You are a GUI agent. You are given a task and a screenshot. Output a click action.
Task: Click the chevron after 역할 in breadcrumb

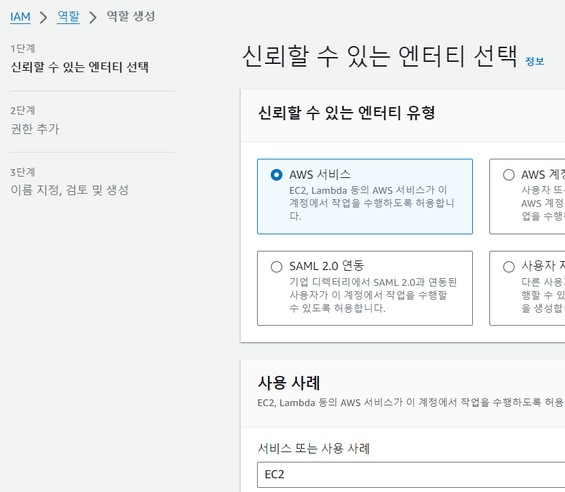point(93,17)
